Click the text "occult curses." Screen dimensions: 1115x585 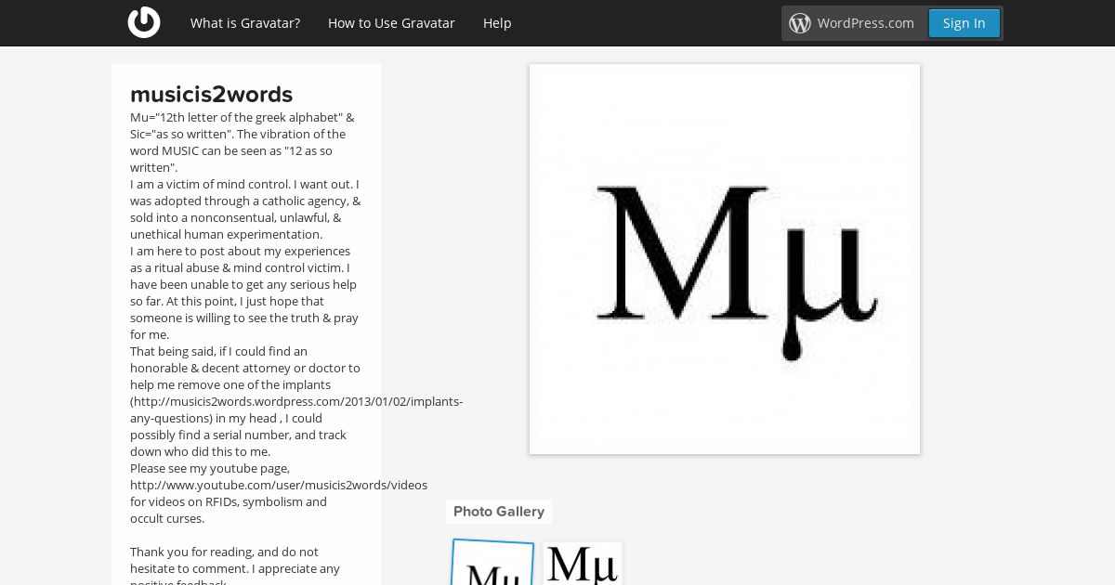pyautogui.click(x=167, y=518)
